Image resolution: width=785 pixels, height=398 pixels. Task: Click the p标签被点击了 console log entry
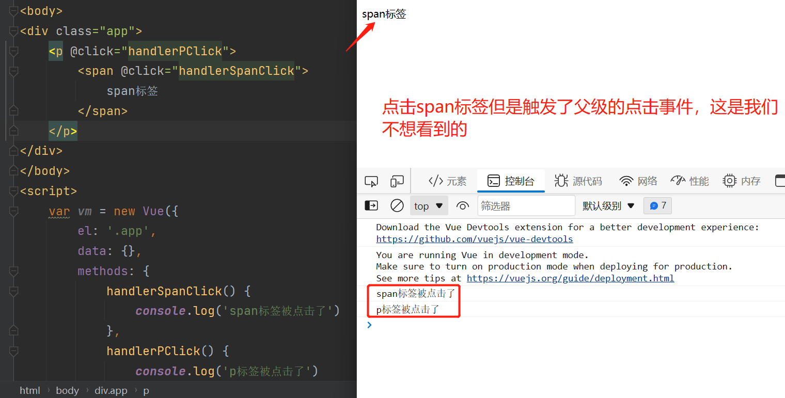(408, 310)
